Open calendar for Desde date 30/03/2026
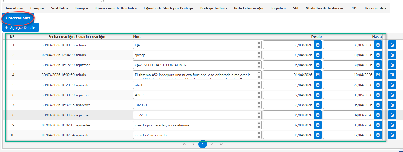 [x=318, y=45]
